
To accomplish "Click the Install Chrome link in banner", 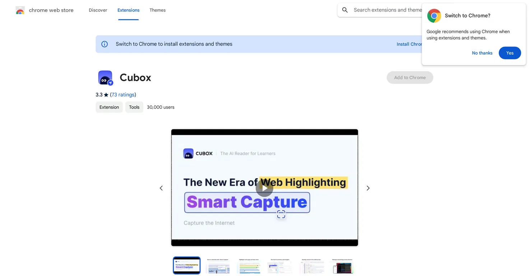I will pyautogui.click(x=409, y=44).
